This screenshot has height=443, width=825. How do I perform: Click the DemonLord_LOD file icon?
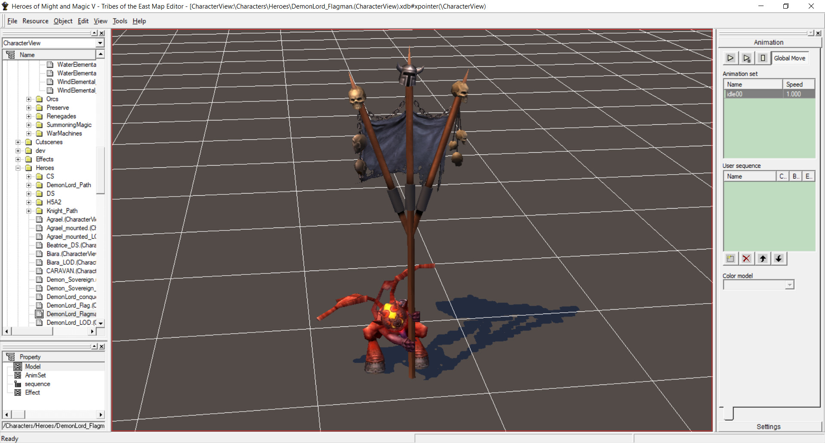coord(40,323)
